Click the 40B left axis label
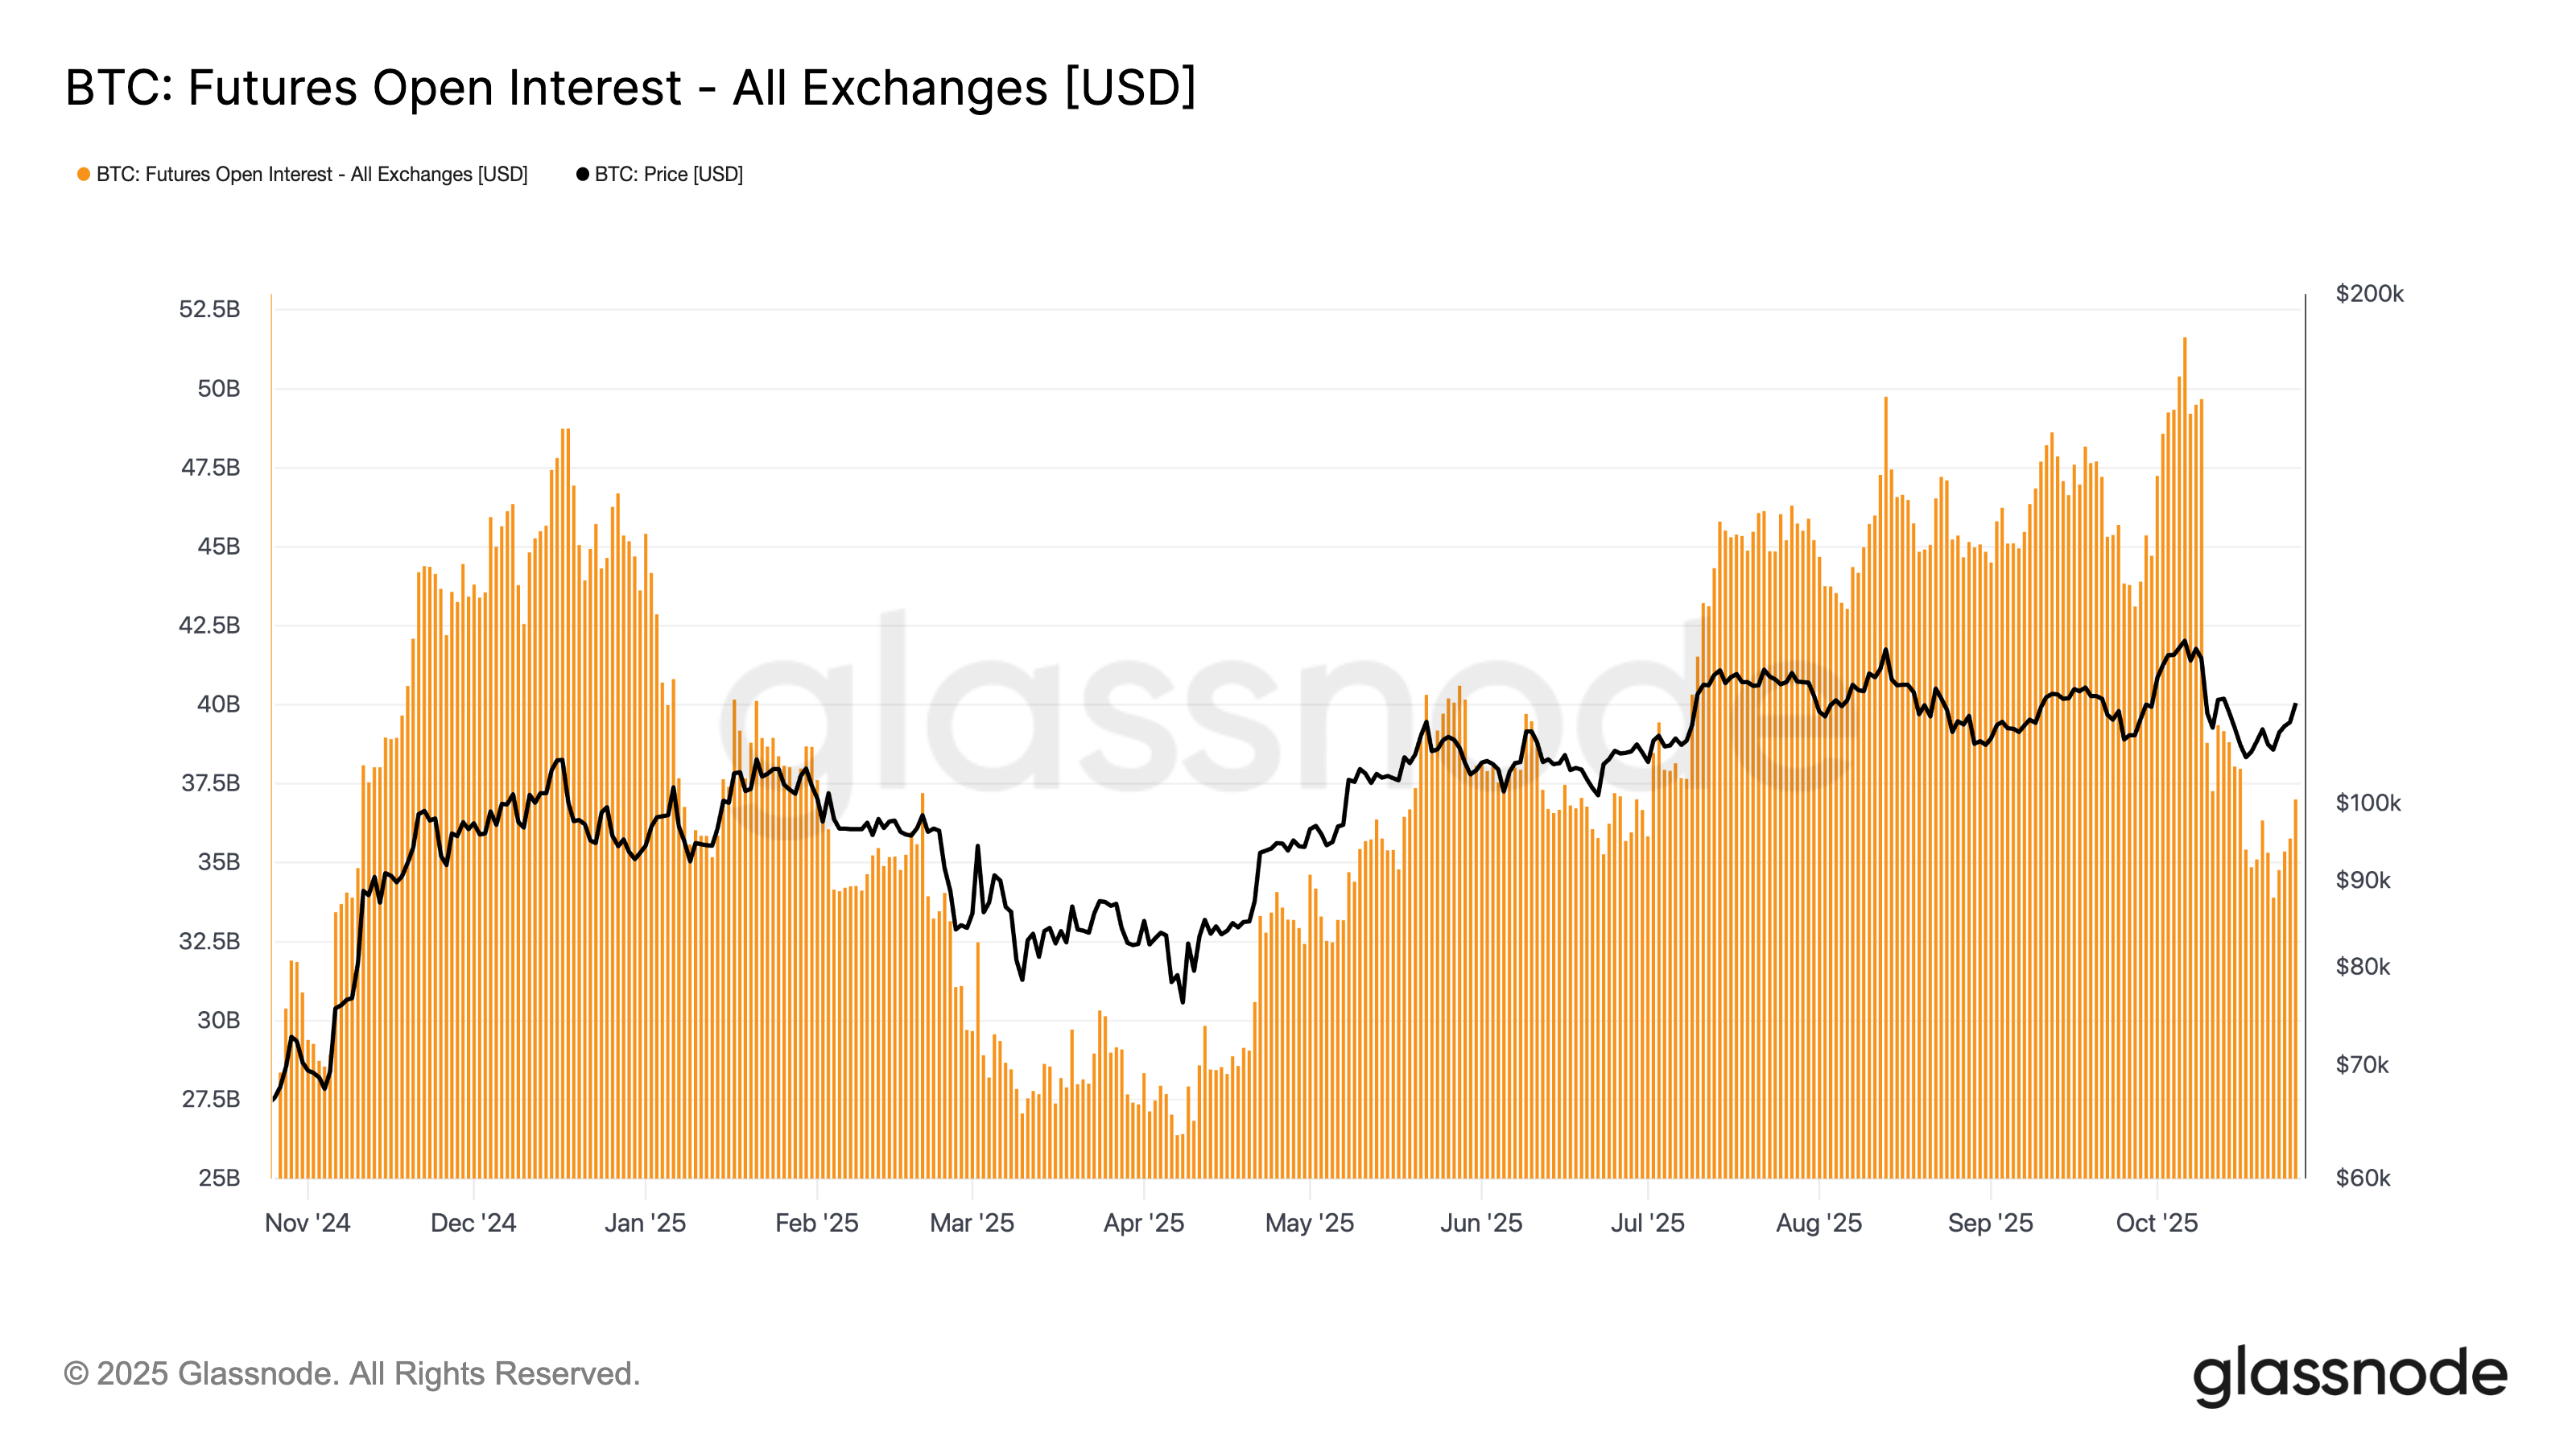This screenshot has width=2576, height=1449. 218,704
